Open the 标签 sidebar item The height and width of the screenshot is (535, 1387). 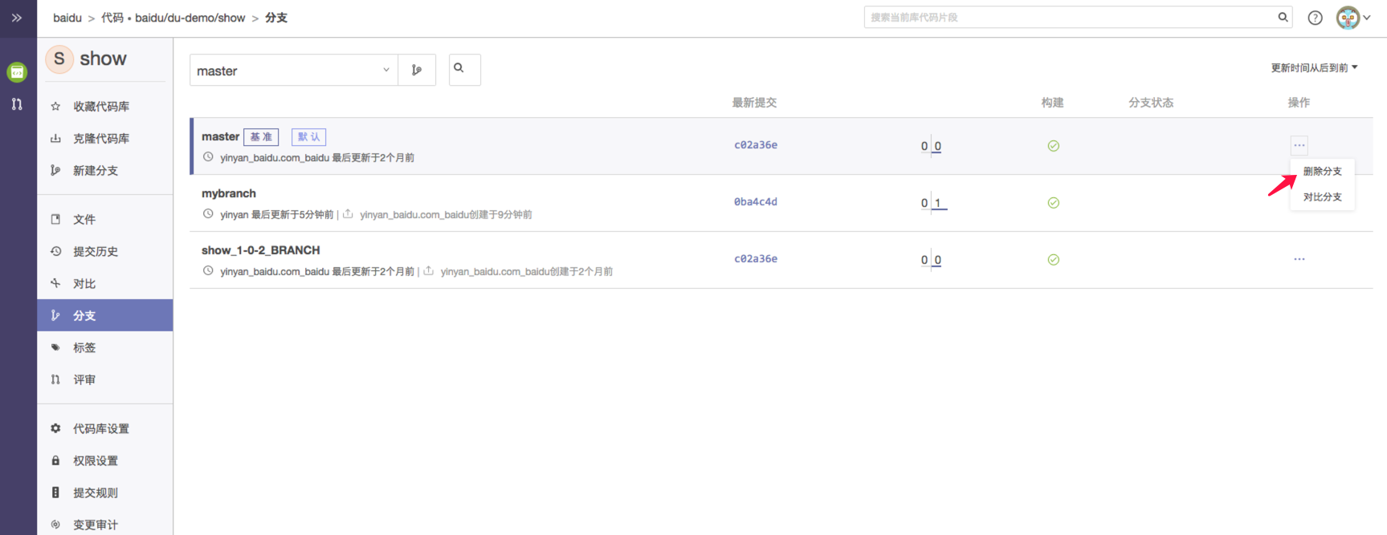click(x=105, y=347)
